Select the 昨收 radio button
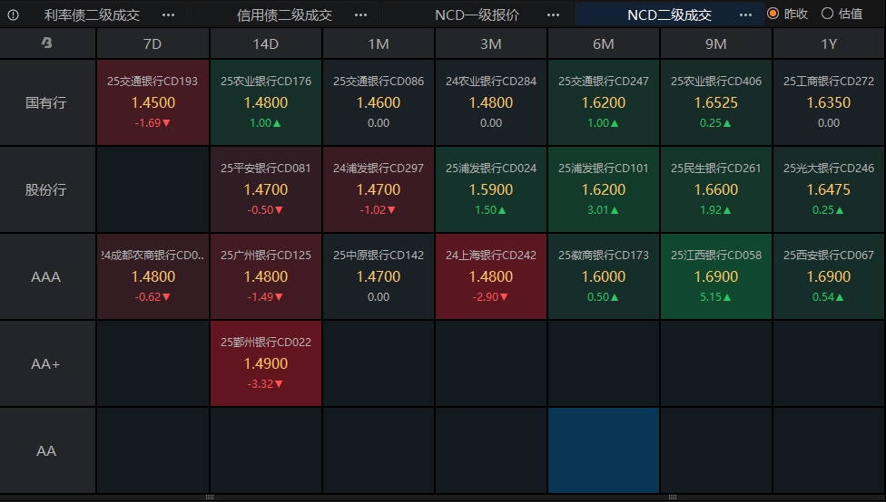This screenshot has width=886, height=502. 773,14
